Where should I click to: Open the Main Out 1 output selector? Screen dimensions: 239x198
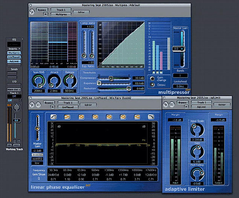pos(14,89)
